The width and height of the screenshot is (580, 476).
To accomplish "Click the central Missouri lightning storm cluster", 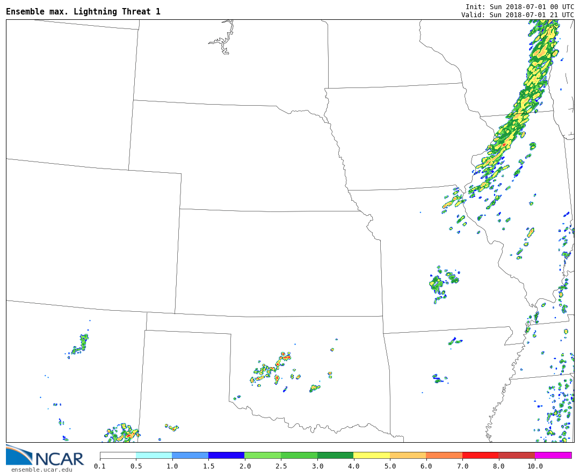I will click(x=444, y=284).
